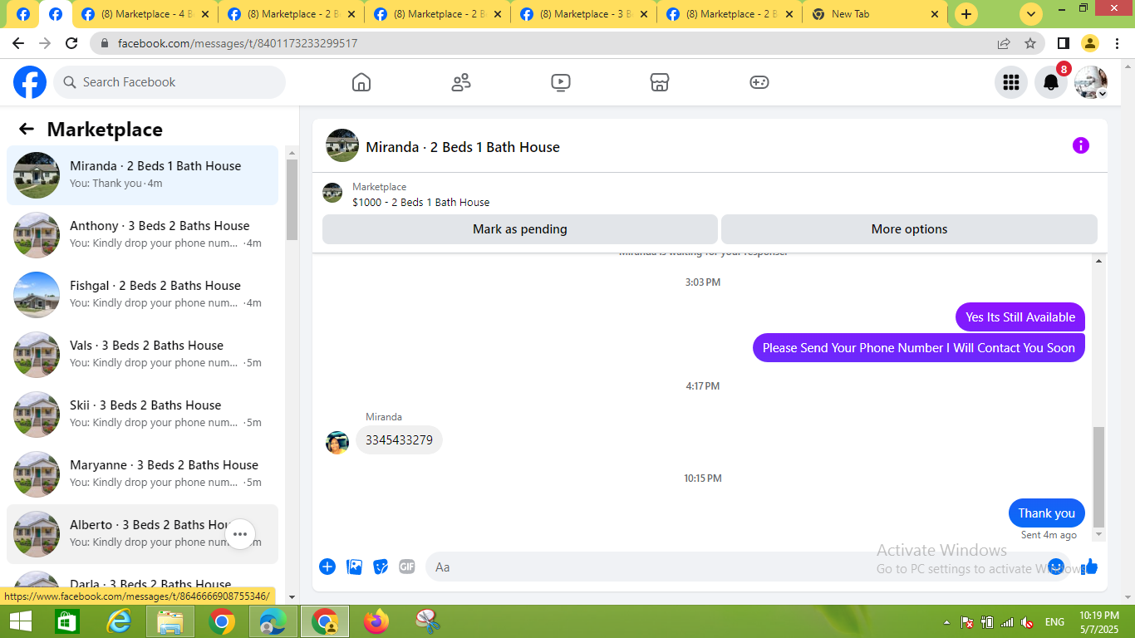Viewport: 1135px width, 638px height.
Task: Open Firefox from taskbar
Action: pos(376,621)
